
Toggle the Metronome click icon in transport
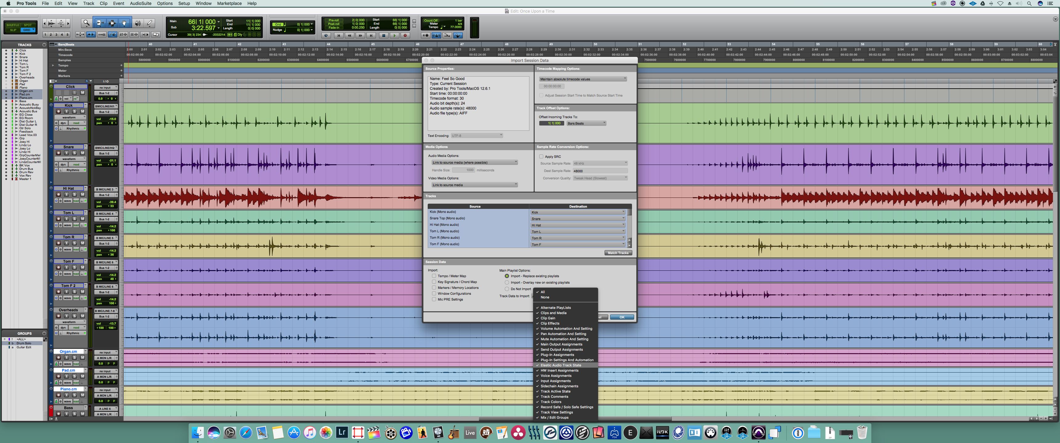437,36
